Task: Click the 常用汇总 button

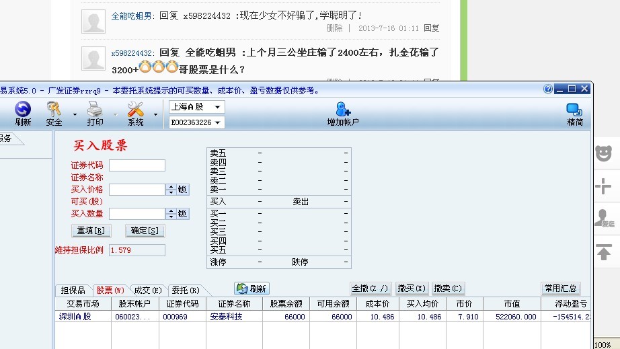Action: [x=561, y=288]
